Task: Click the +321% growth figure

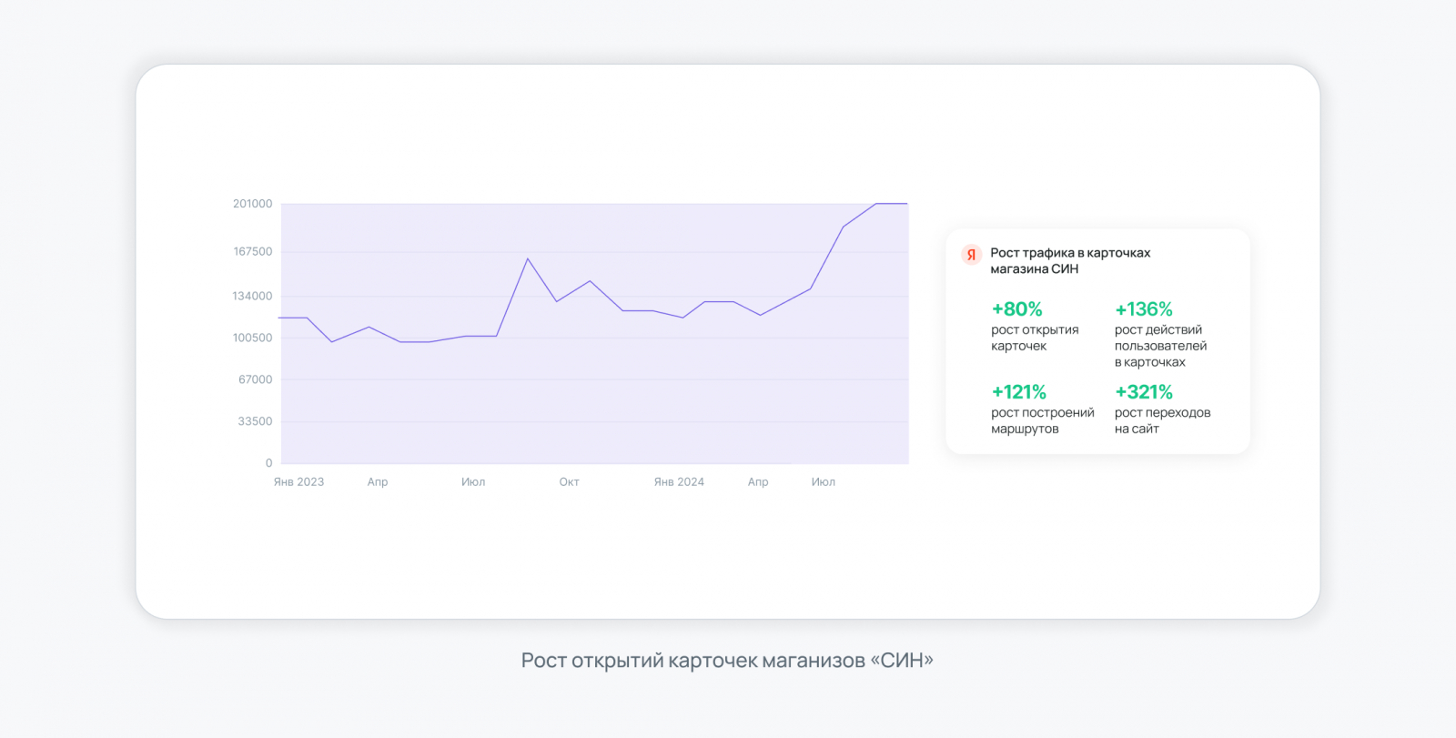Action: click(x=1144, y=392)
